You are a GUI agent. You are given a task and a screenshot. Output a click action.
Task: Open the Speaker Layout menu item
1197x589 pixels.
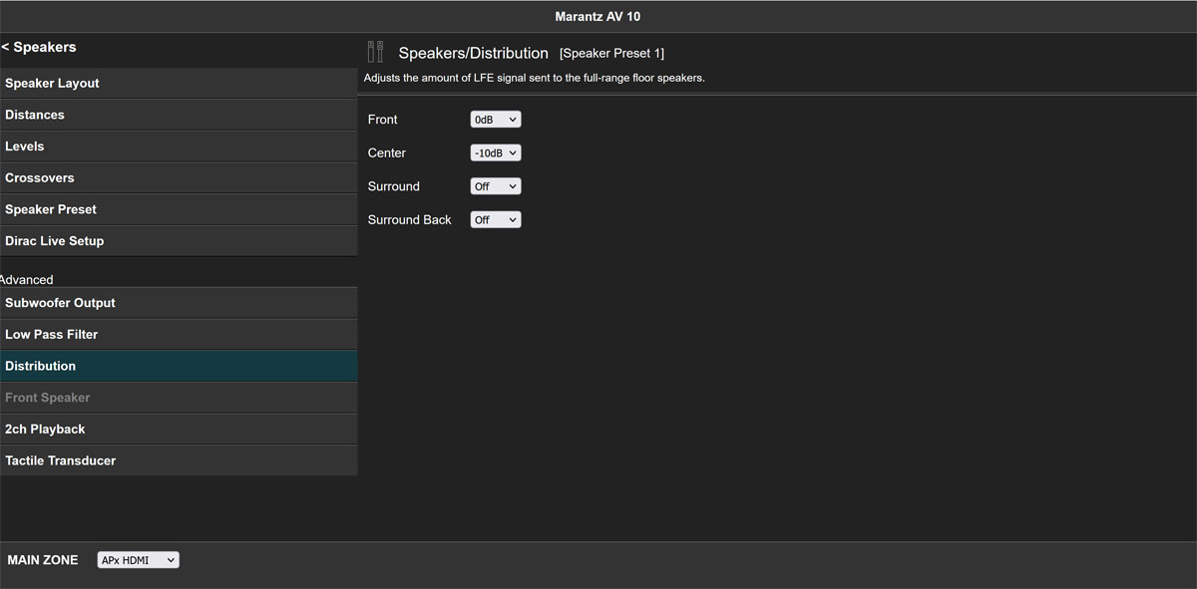click(x=178, y=84)
